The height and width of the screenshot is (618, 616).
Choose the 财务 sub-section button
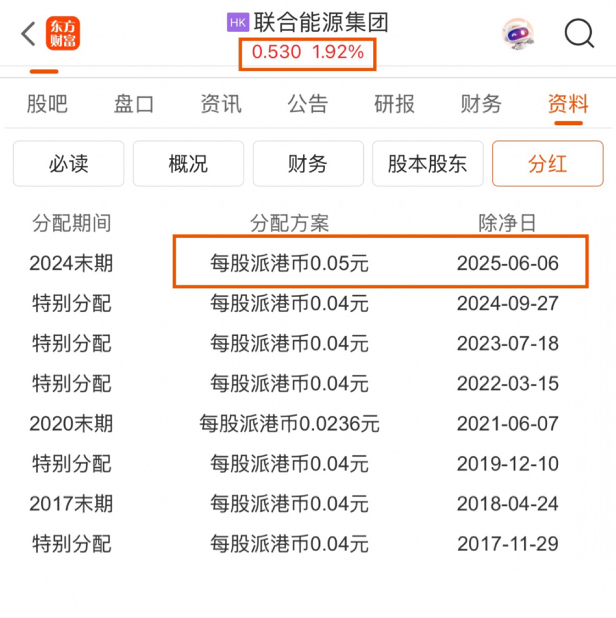(x=308, y=164)
